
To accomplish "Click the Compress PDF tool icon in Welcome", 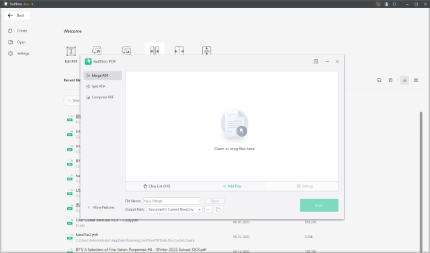I will click(206, 50).
